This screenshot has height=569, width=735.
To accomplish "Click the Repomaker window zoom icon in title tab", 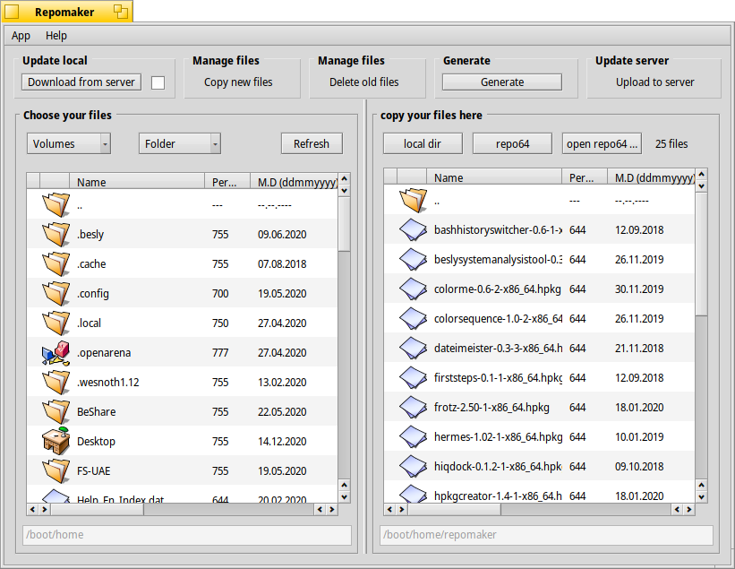I will click(120, 12).
